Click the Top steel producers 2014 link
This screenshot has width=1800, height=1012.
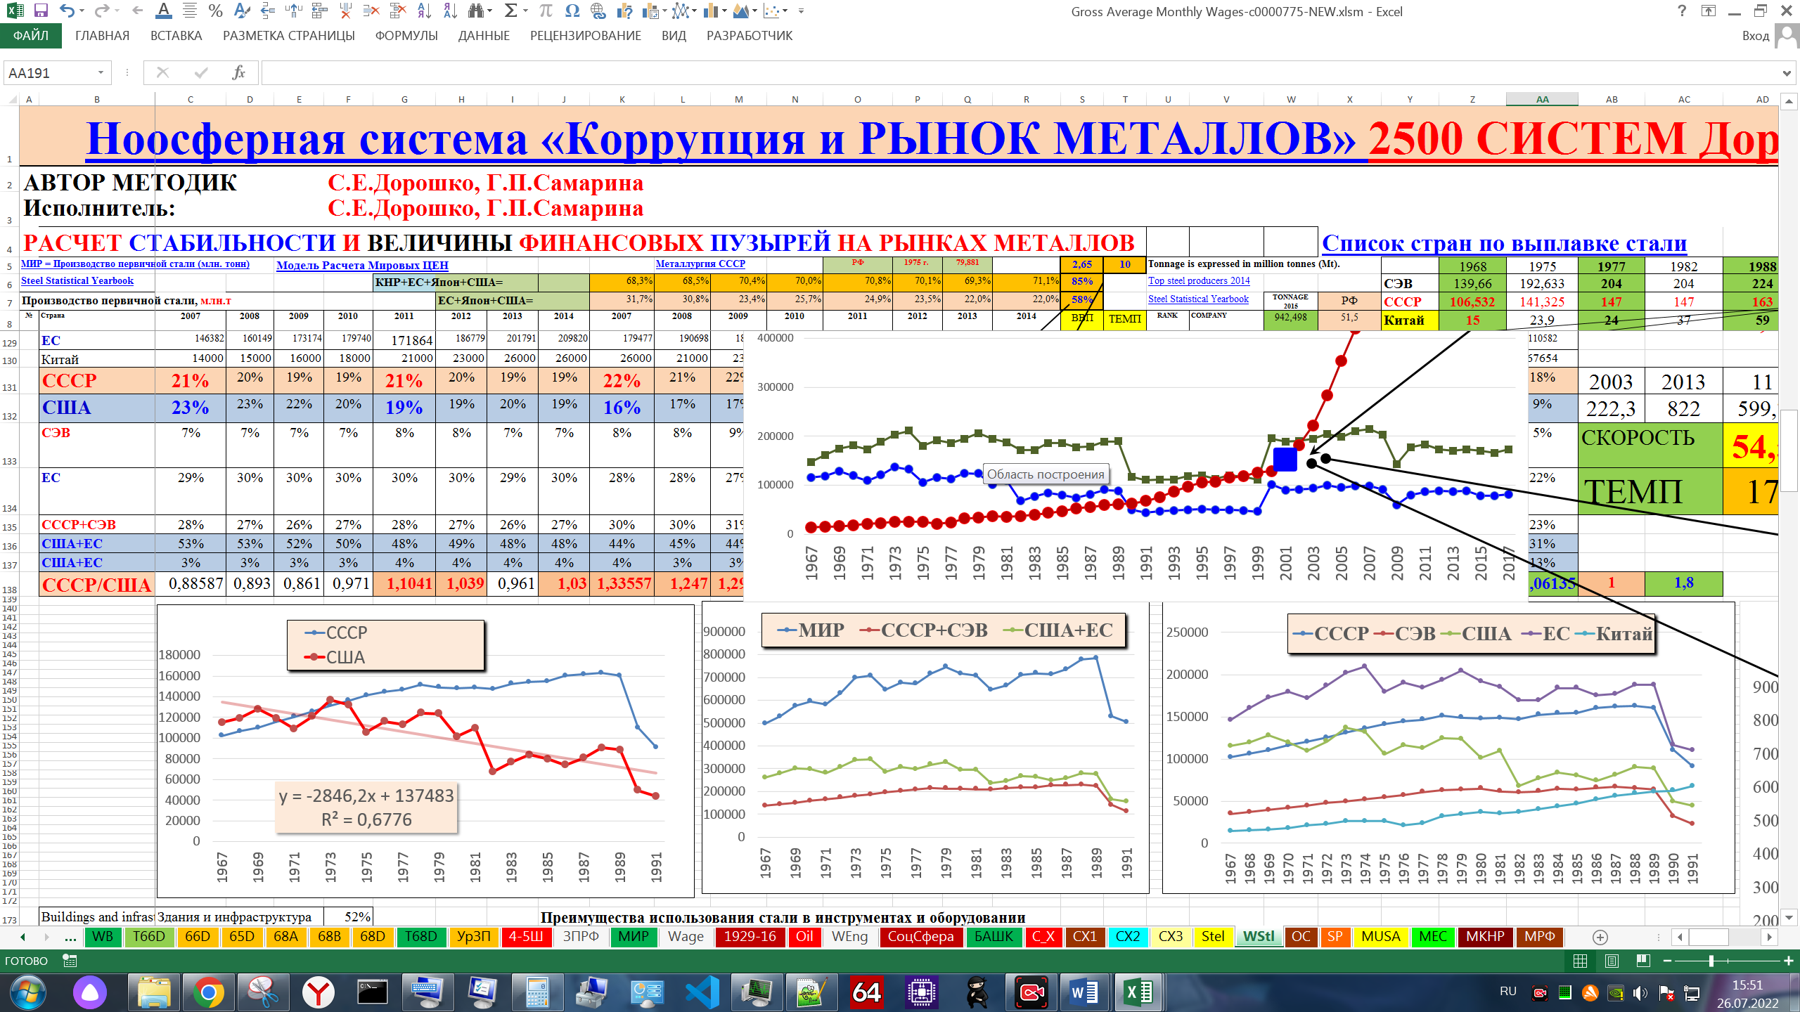coord(1199,281)
